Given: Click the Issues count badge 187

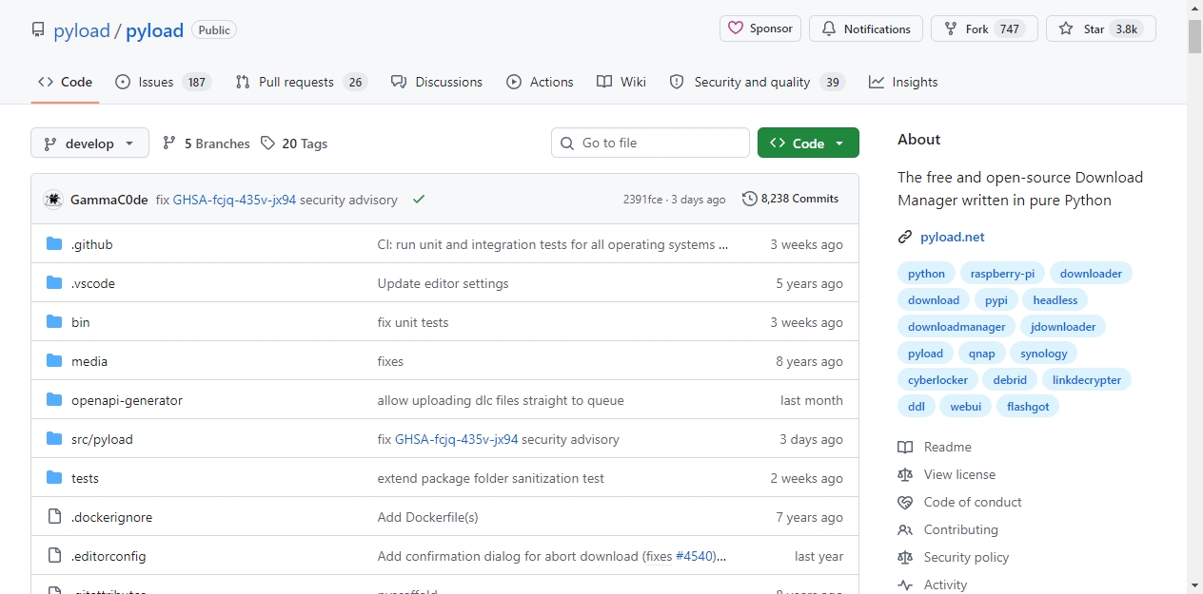Looking at the screenshot, I should (x=197, y=82).
